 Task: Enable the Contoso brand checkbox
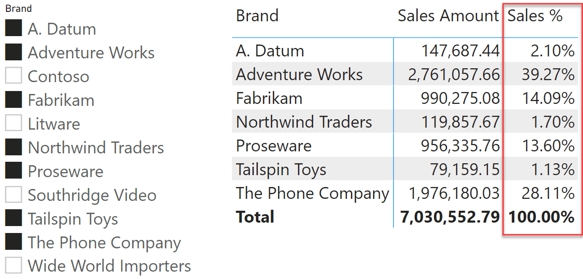point(13,76)
